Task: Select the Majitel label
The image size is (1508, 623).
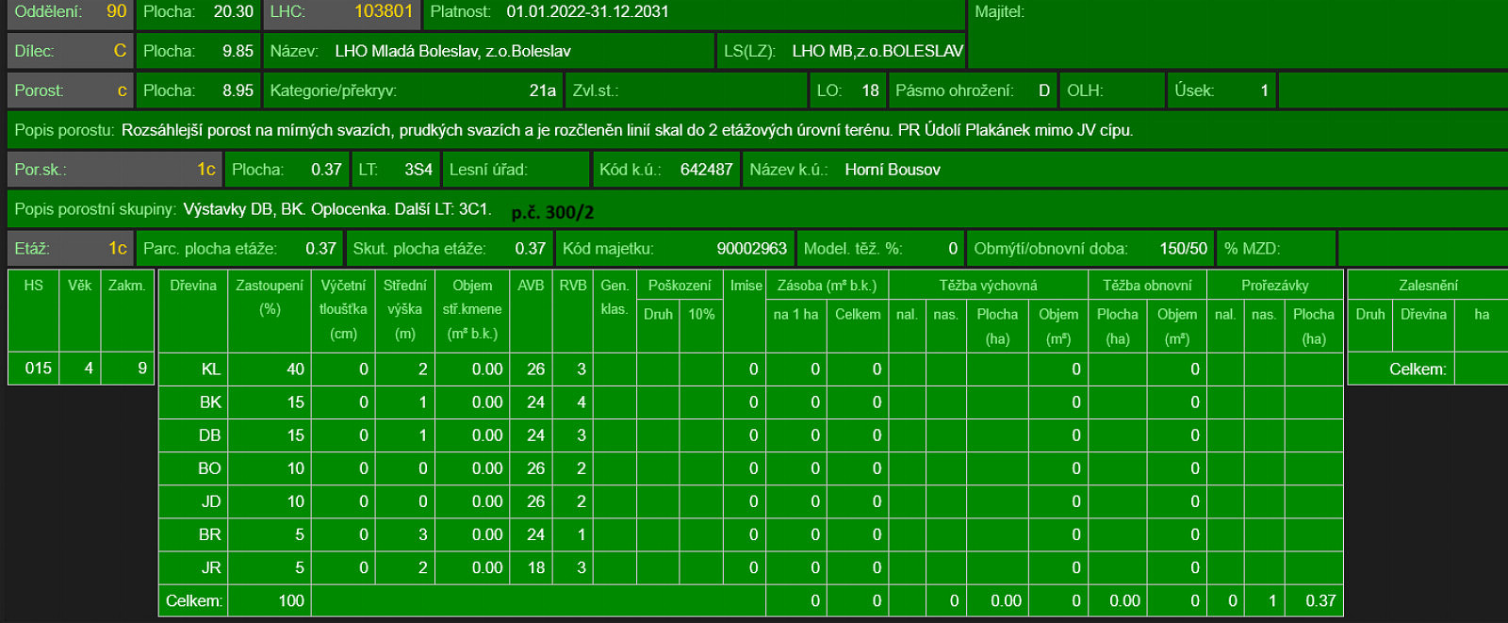Action: click(999, 11)
